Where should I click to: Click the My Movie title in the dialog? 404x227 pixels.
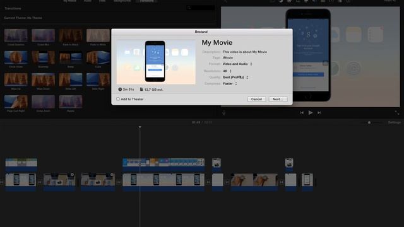[217, 42]
